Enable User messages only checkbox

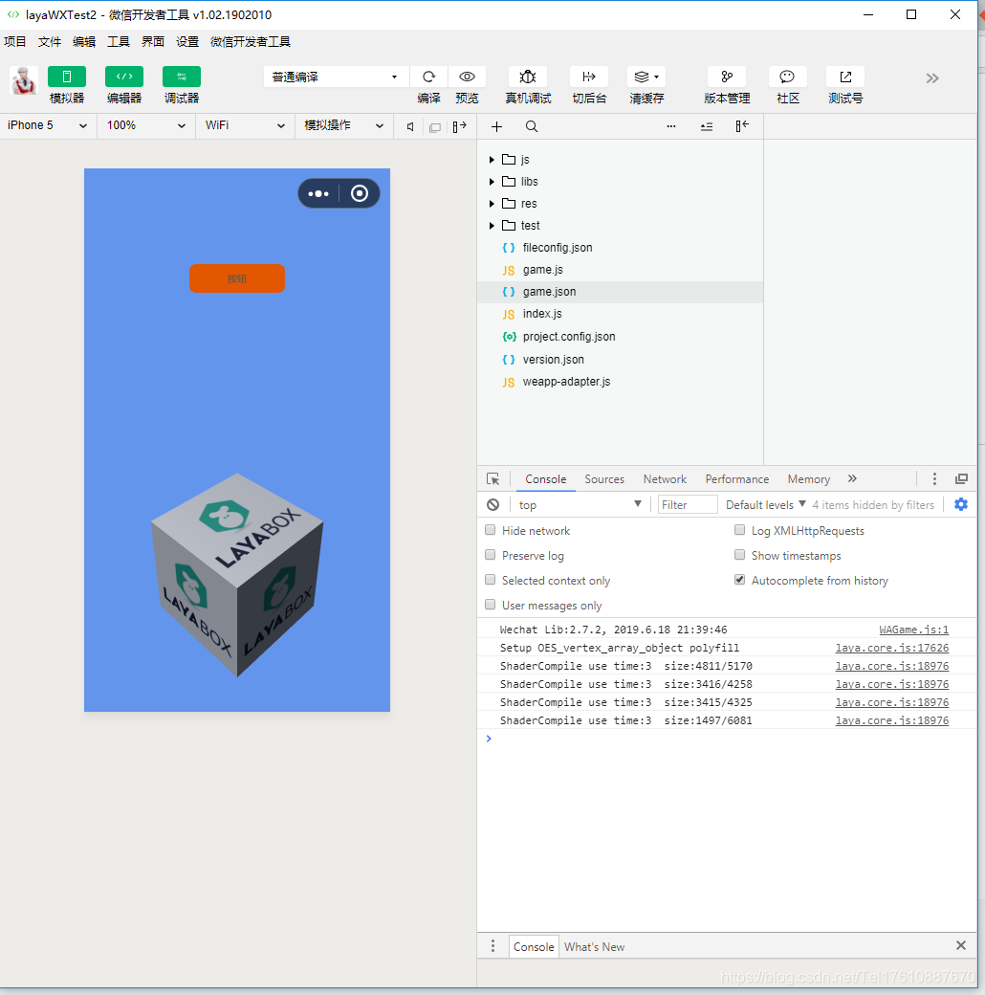point(491,604)
